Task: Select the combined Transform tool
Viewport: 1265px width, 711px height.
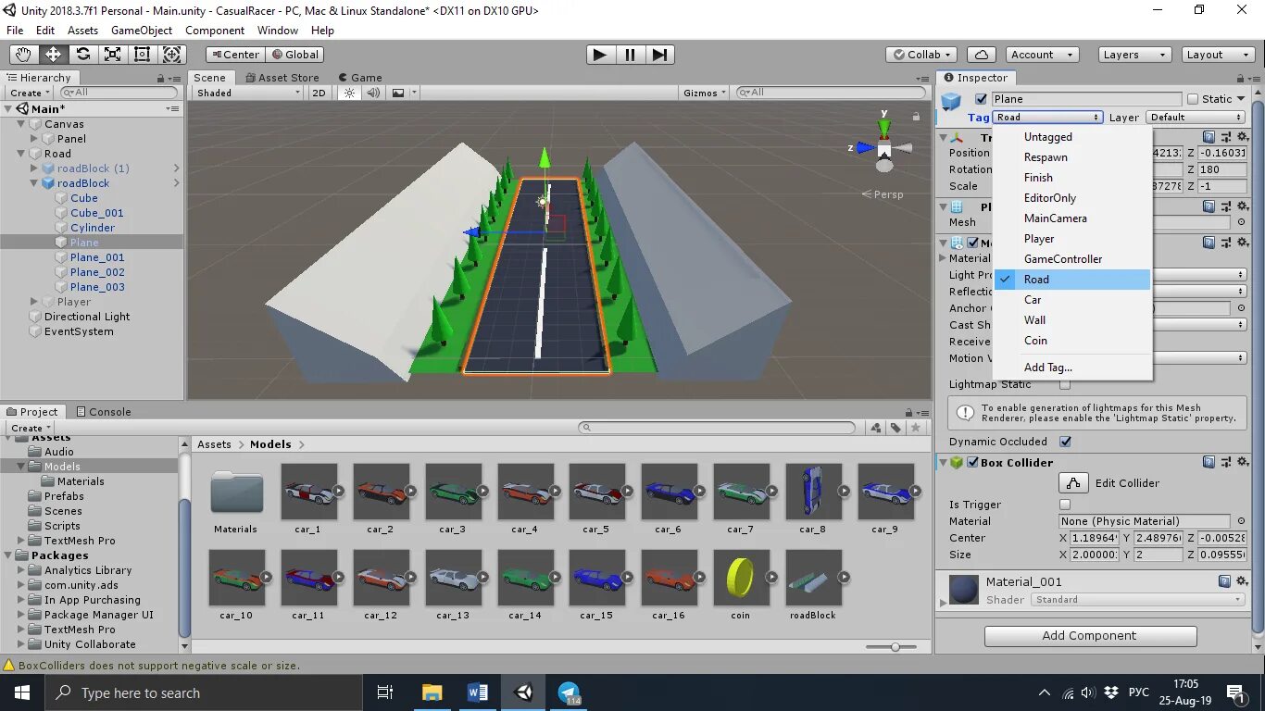Action: 172,55
